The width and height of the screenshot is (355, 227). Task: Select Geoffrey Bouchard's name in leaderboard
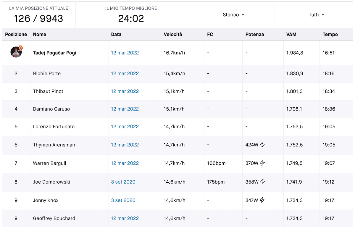point(54,218)
